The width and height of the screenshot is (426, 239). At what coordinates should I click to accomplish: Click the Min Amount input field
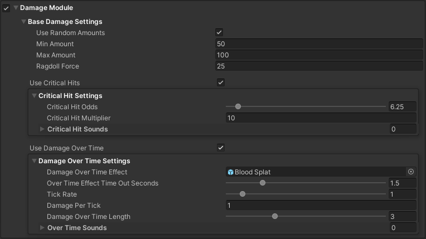pyautogui.click(x=318, y=44)
